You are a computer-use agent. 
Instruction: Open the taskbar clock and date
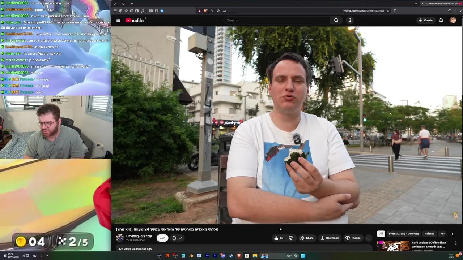13,256
